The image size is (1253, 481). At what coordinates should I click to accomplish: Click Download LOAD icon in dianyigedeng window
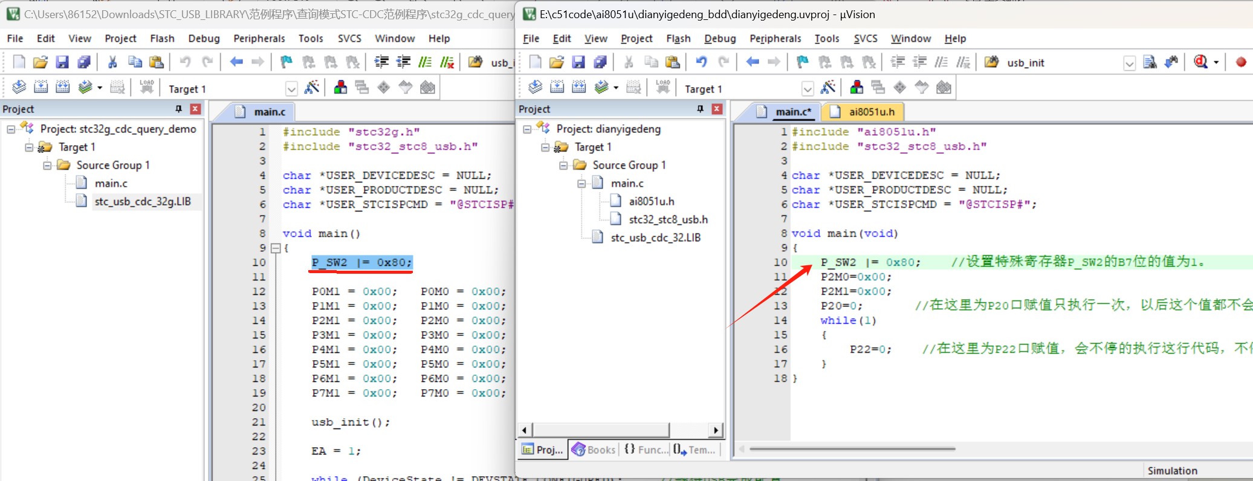[663, 88]
